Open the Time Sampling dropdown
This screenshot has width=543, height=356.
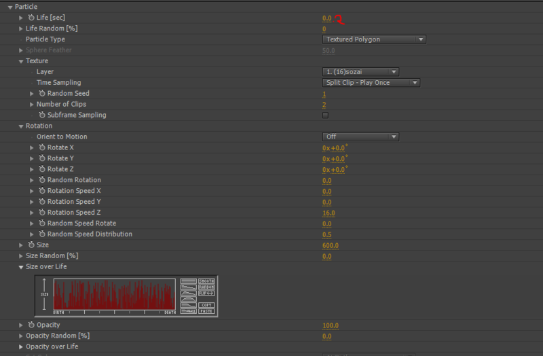coord(371,82)
